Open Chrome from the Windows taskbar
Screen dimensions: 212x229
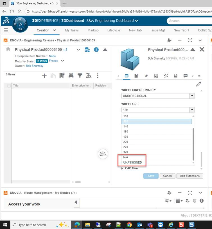click(129, 225)
